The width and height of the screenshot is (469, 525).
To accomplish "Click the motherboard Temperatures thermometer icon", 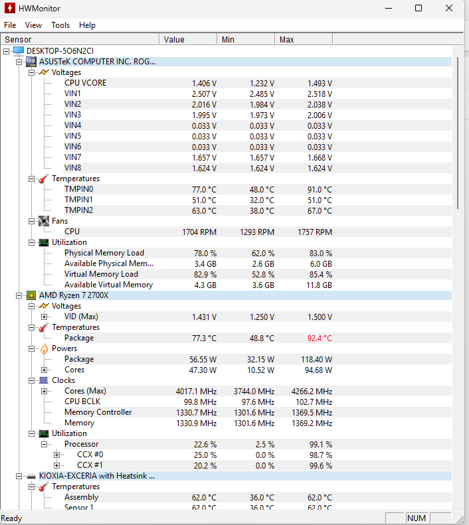I will 44,179.
